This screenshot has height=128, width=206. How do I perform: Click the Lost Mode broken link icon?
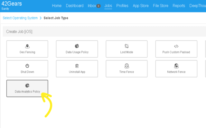click(126, 46)
